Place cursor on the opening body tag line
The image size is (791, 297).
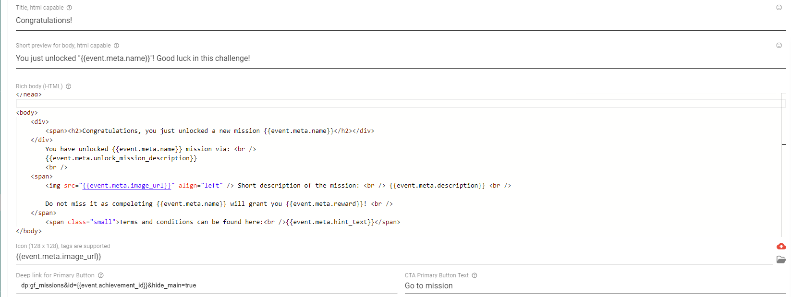27,113
